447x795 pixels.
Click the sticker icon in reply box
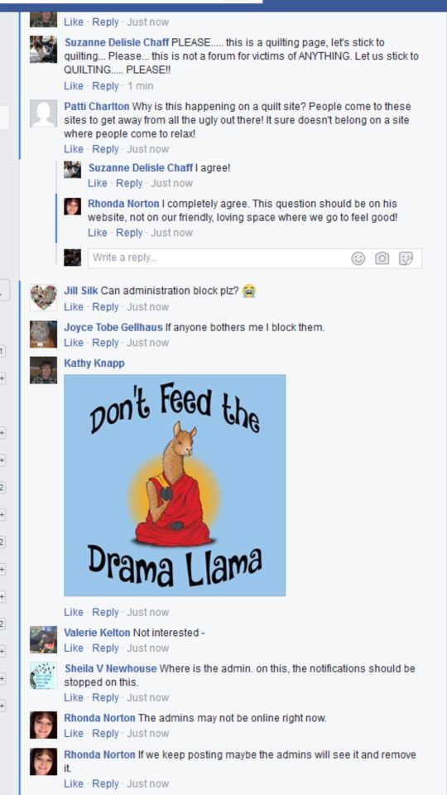[406, 258]
